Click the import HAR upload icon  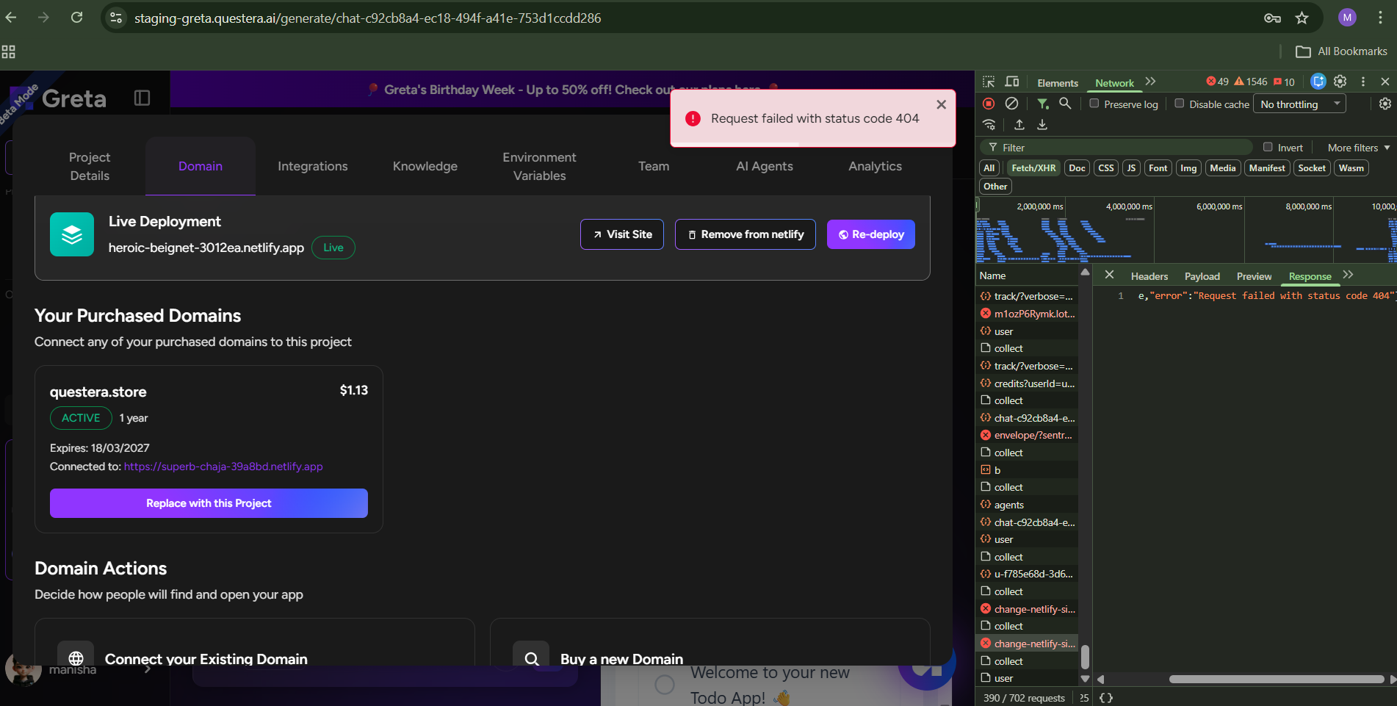(1019, 125)
